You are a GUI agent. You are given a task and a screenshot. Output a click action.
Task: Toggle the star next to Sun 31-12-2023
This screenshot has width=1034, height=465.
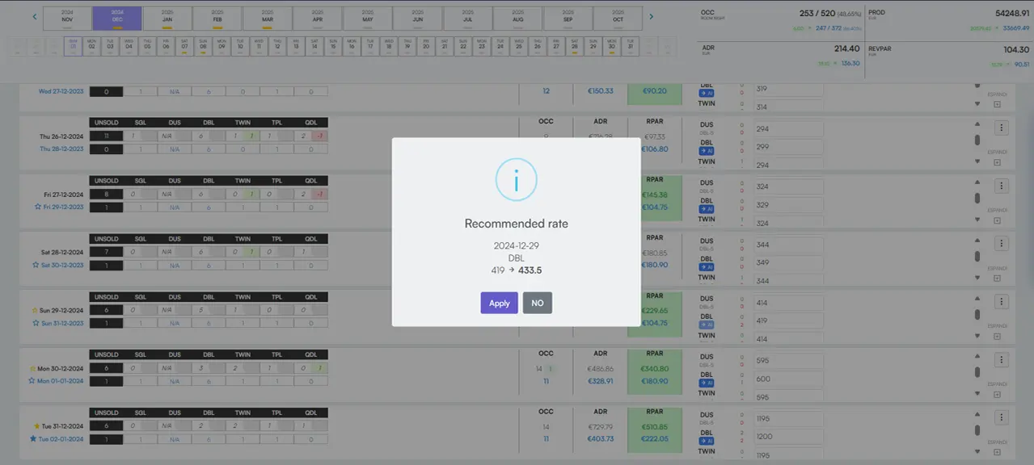[x=35, y=323]
